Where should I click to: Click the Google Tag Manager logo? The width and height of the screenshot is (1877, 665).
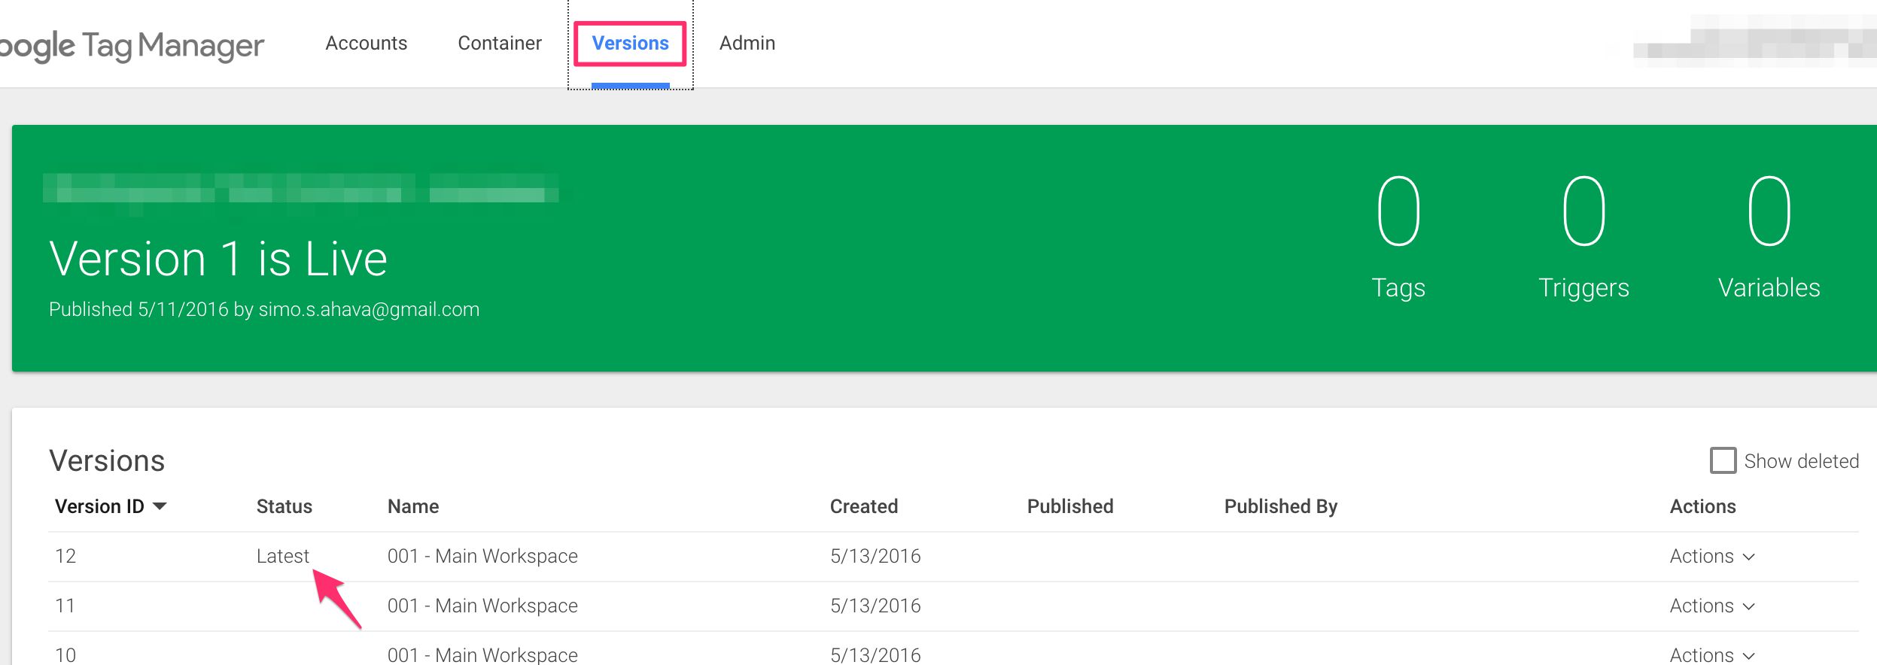(x=132, y=45)
